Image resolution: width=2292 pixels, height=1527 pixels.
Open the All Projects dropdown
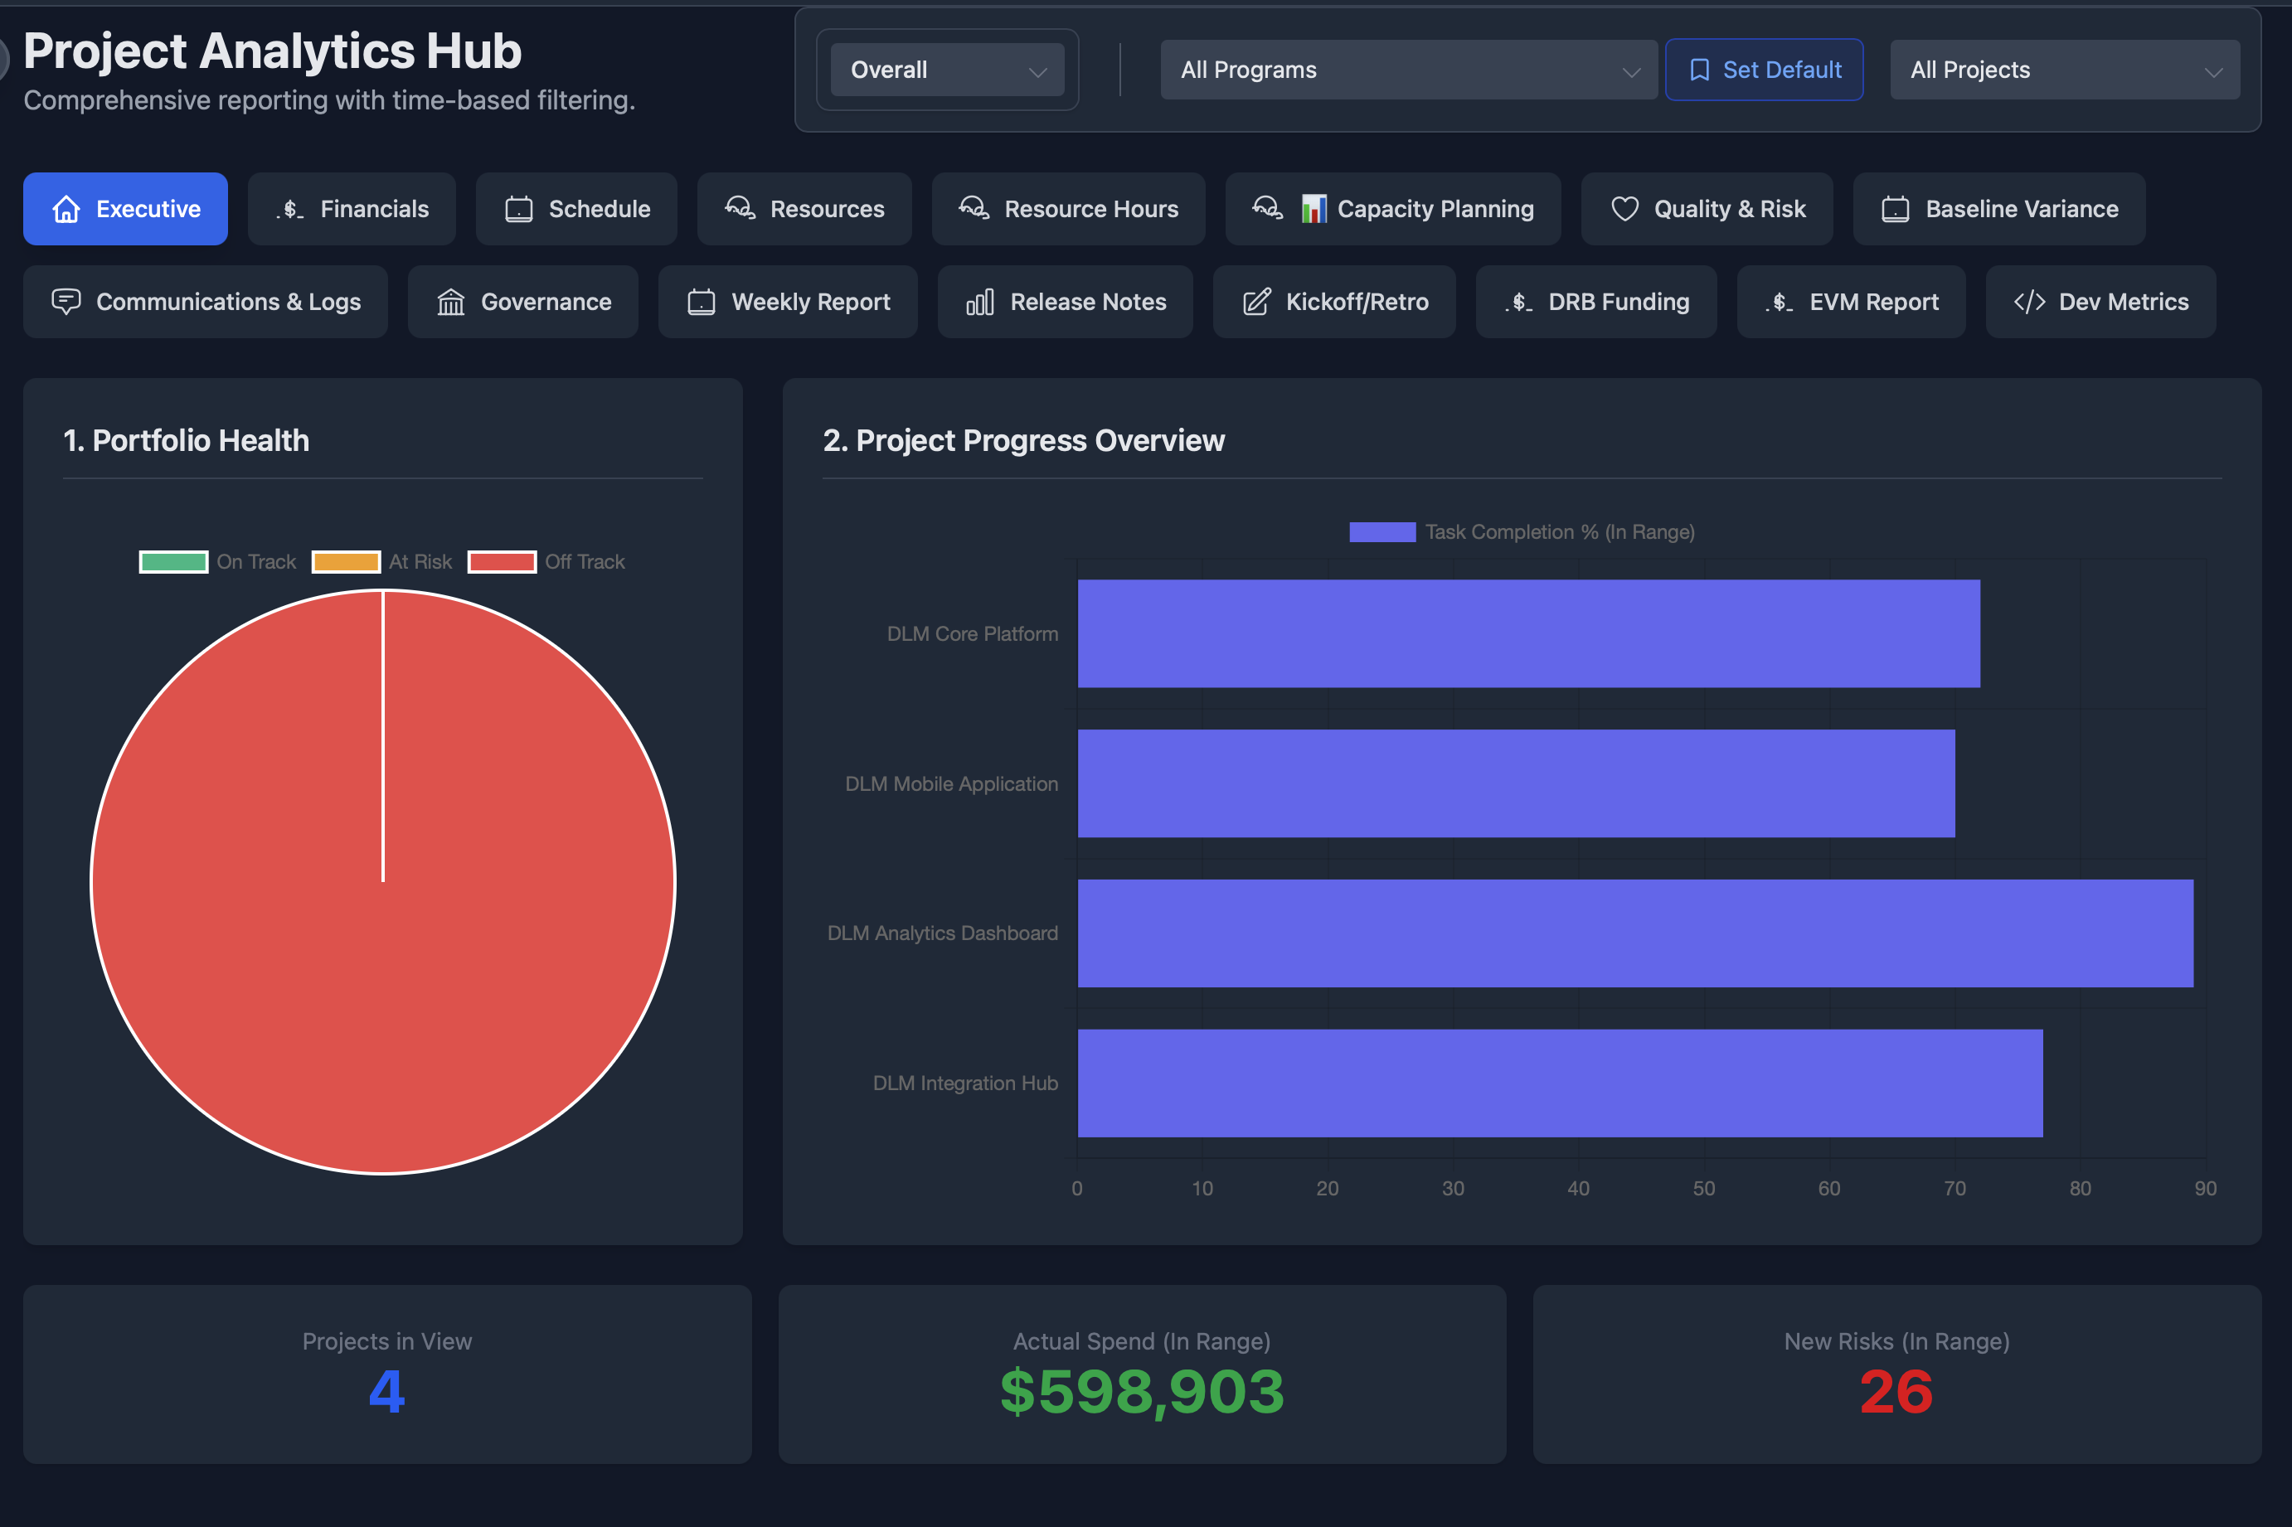click(2064, 70)
